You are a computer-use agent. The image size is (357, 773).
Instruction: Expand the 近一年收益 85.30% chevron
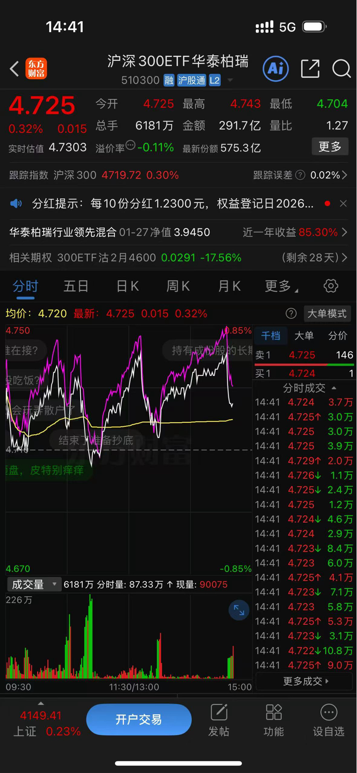point(344,232)
